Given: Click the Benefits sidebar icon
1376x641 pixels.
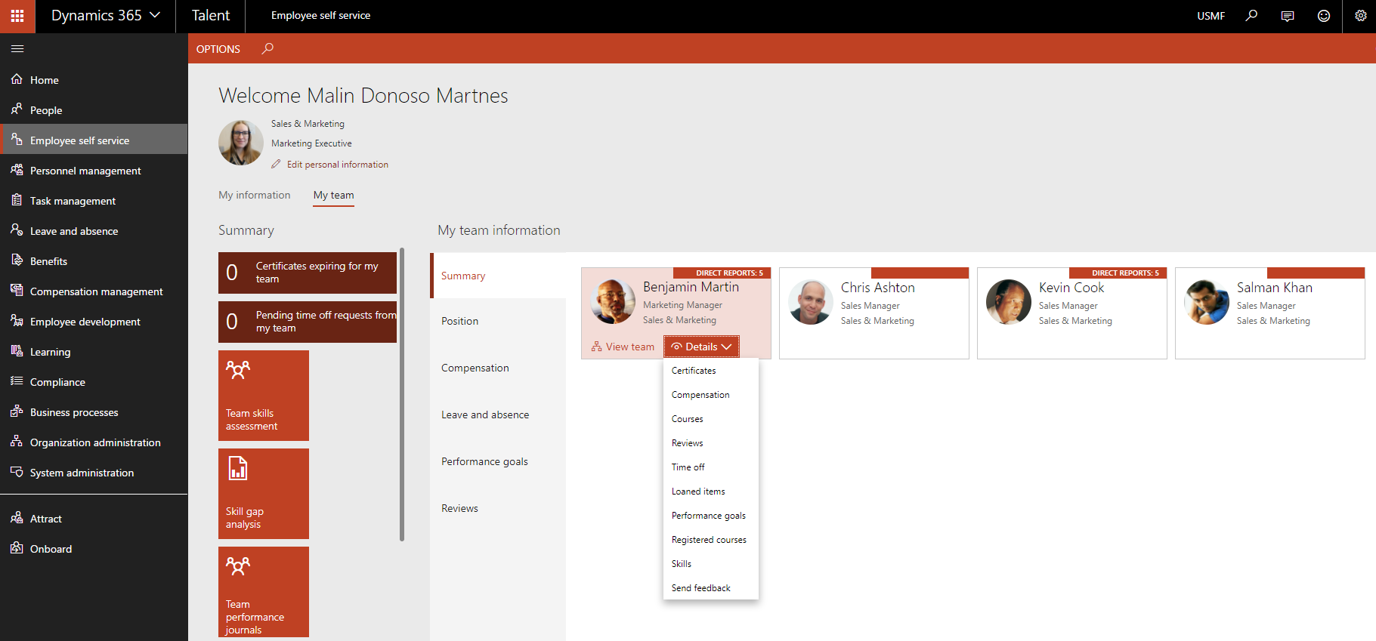Looking at the screenshot, I should pyautogui.click(x=17, y=260).
